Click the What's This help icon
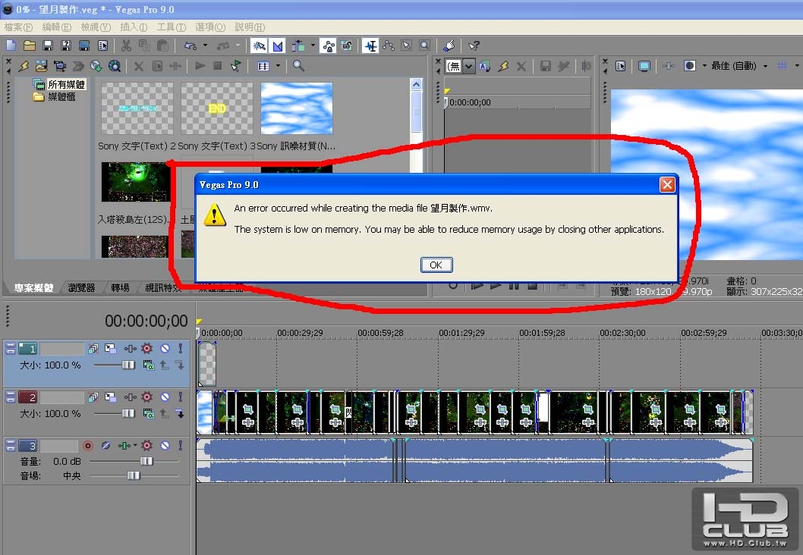This screenshot has height=555, width=803. click(474, 46)
